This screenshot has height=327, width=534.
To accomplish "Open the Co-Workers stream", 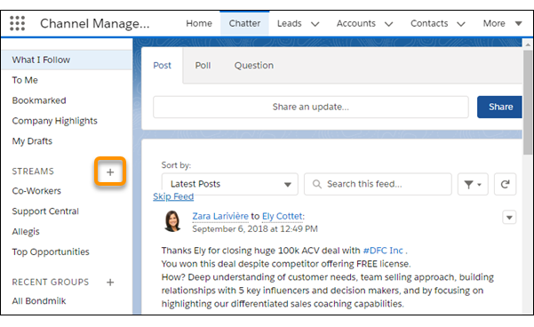I will [36, 191].
